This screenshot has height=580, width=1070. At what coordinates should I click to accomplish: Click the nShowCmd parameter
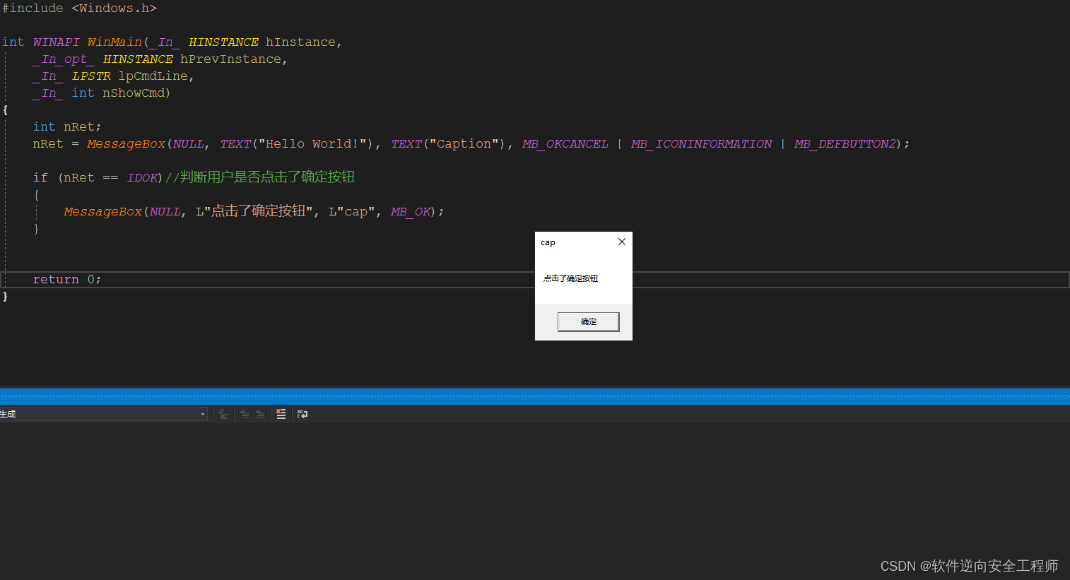pos(134,93)
